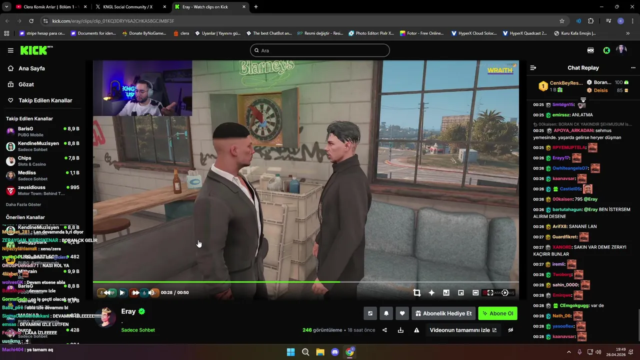This screenshot has width=640, height=360.
Task: Open Gözat in the sidebar
Action: coord(21,84)
